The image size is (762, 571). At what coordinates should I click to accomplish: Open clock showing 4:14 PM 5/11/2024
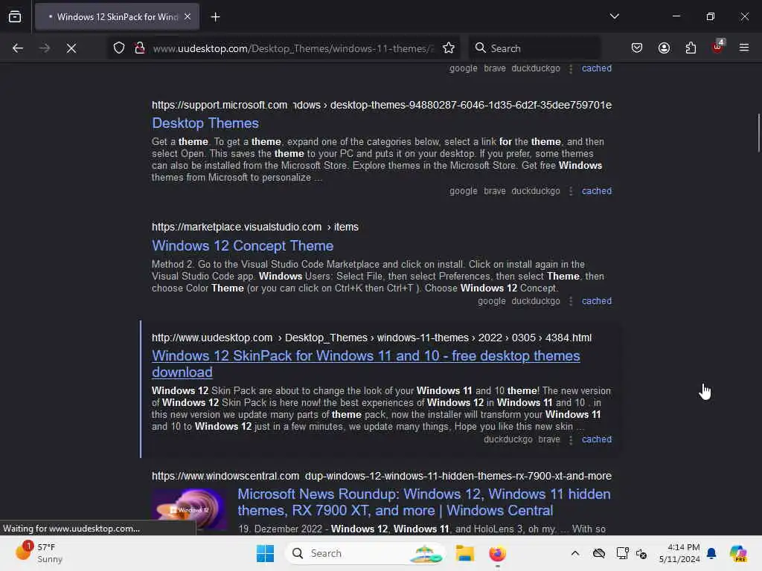pyautogui.click(x=679, y=553)
